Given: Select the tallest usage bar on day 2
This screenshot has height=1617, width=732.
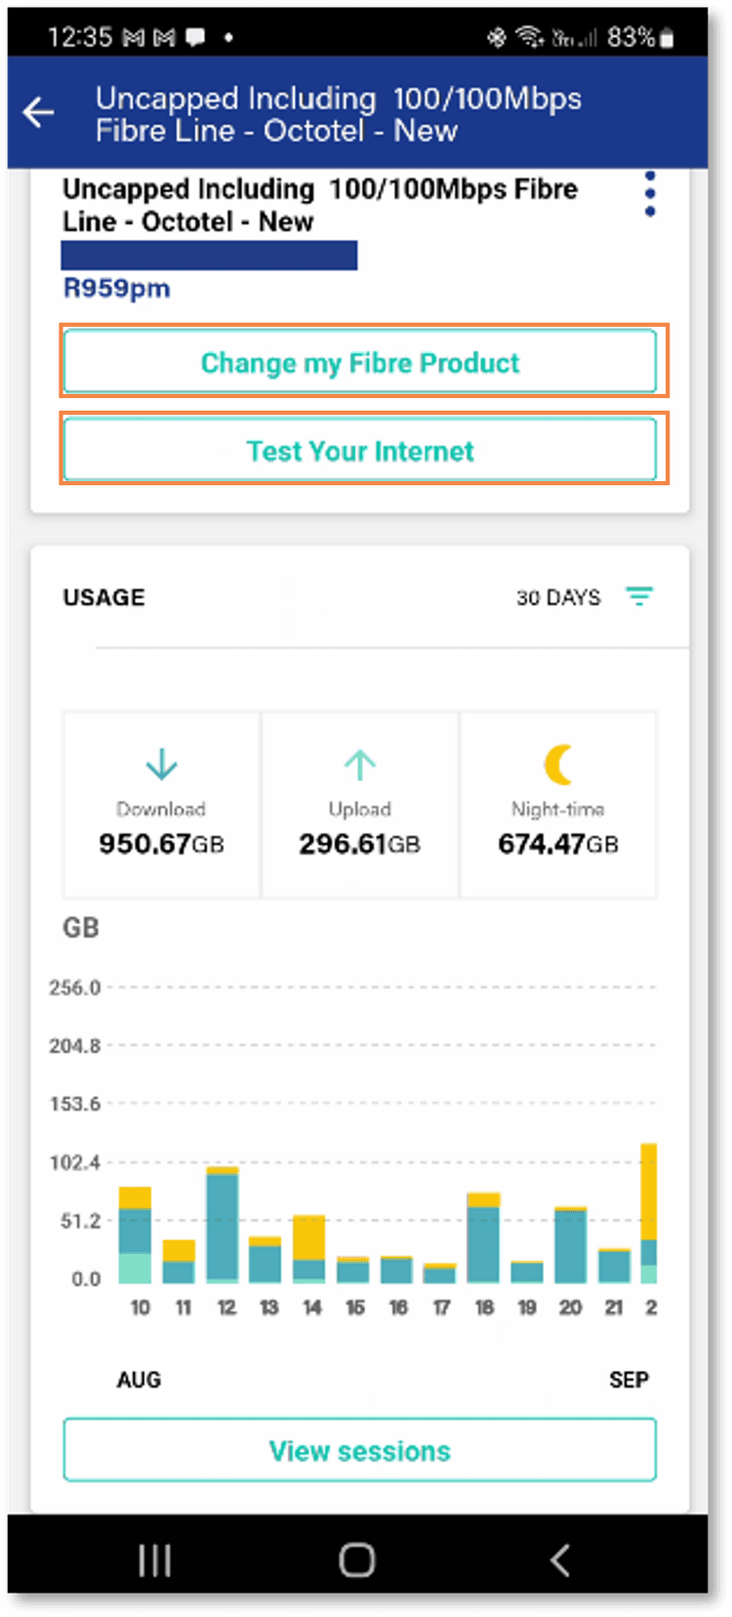Looking at the screenshot, I should pos(650,1210).
